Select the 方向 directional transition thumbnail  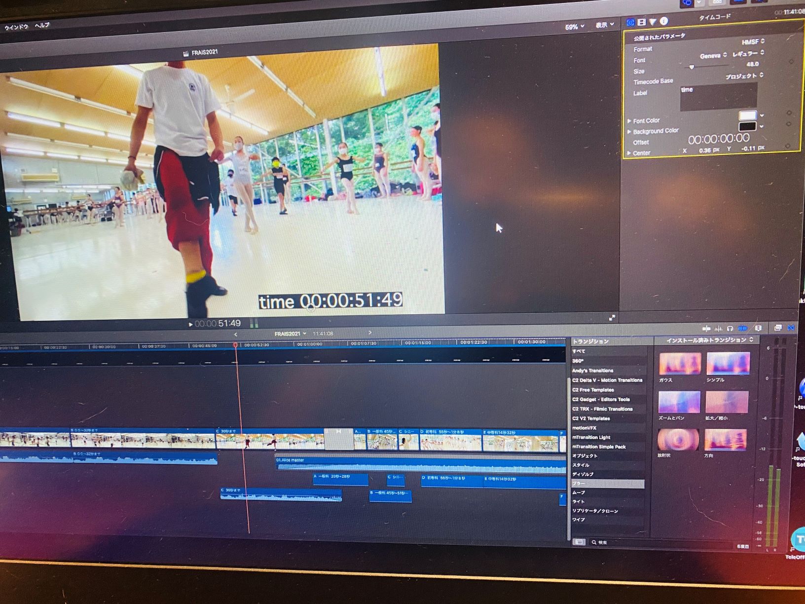(725, 440)
